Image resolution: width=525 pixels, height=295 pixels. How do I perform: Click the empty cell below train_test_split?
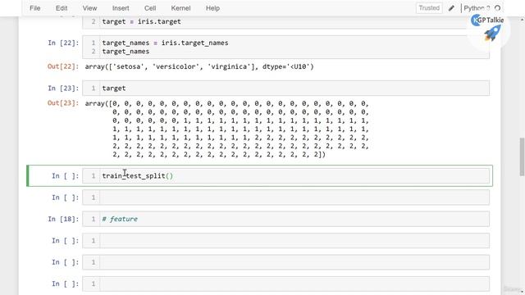point(286,197)
